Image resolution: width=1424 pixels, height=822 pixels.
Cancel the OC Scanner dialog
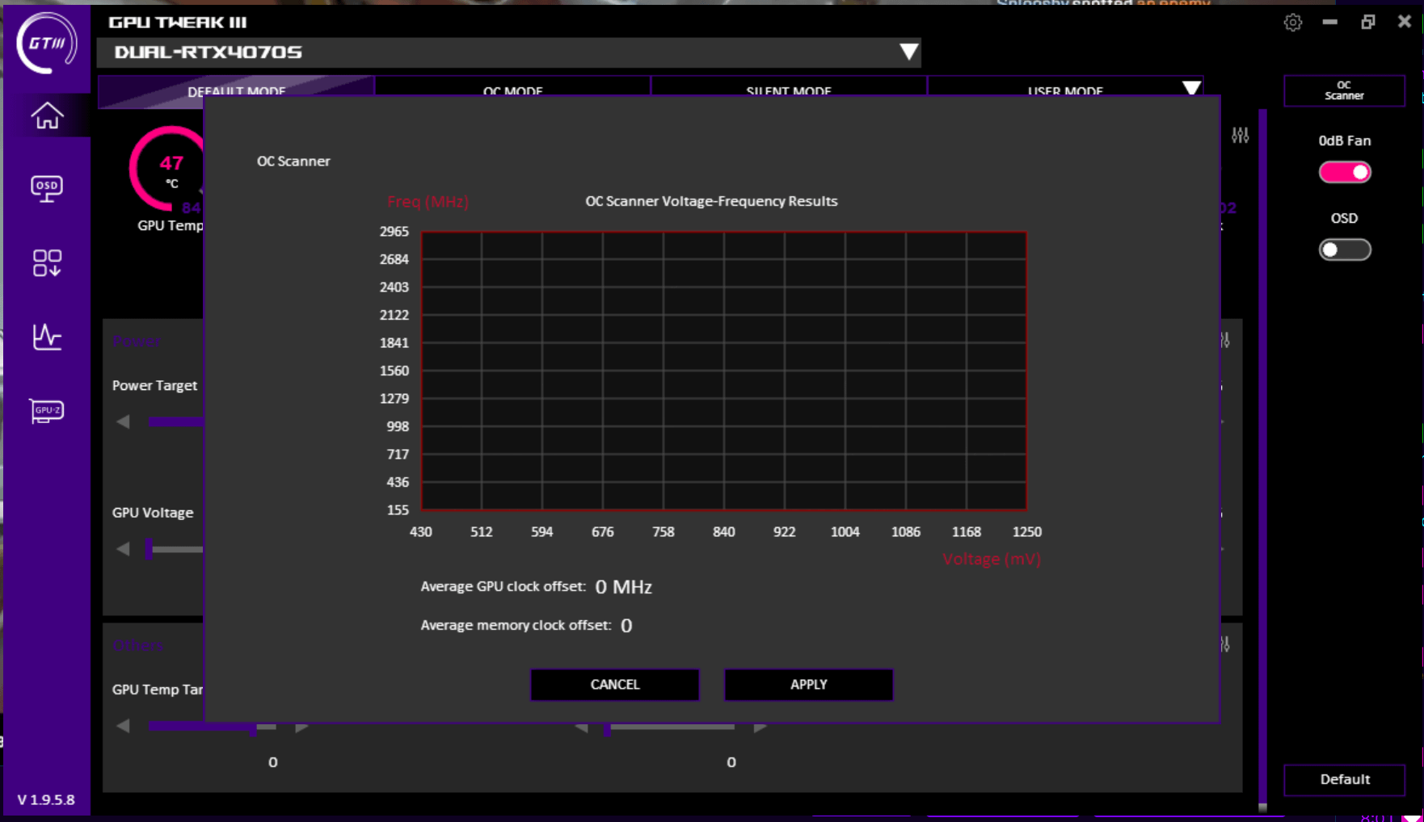tap(615, 685)
